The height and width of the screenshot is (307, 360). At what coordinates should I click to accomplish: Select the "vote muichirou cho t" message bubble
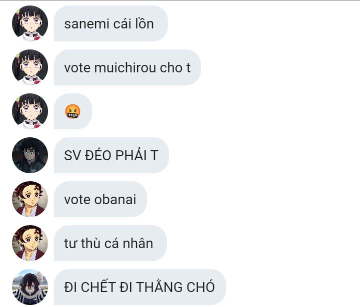(x=127, y=67)
